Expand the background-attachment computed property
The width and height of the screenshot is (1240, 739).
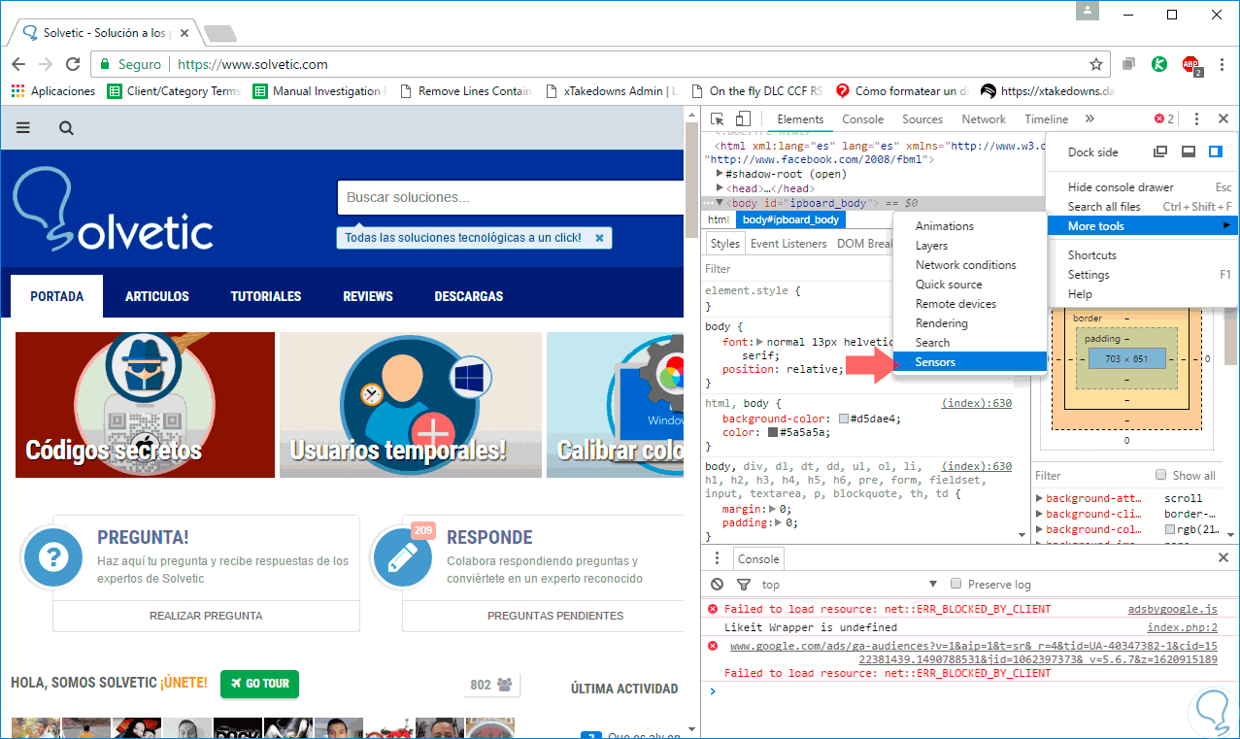(x=1040, y=498)
